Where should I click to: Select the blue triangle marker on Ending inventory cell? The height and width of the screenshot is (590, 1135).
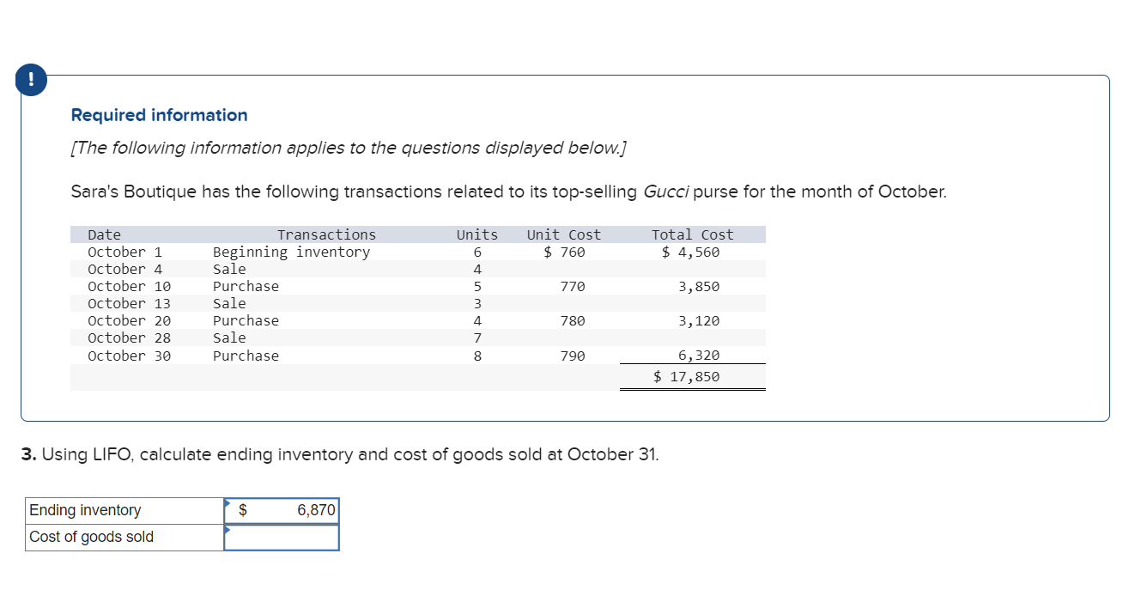coord(227,502)
